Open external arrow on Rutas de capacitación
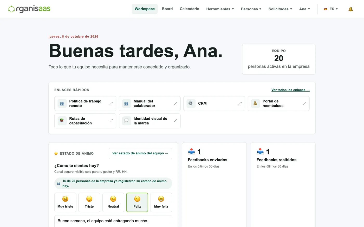 coord(111,121)
